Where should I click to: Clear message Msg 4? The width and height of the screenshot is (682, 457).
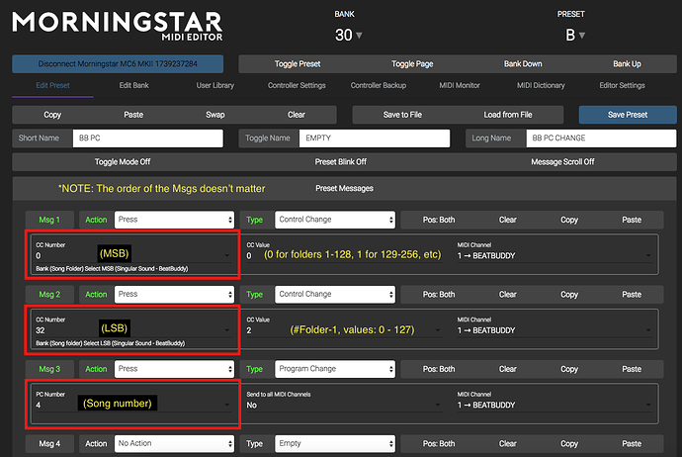508,443
